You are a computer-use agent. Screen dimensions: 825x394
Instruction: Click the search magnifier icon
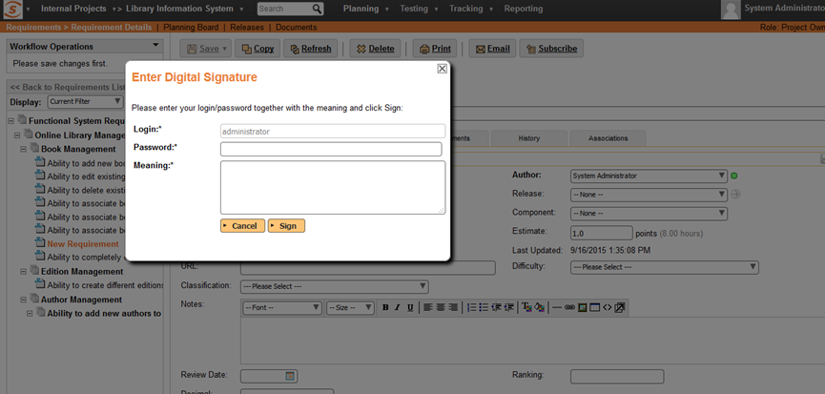(317, 9)
